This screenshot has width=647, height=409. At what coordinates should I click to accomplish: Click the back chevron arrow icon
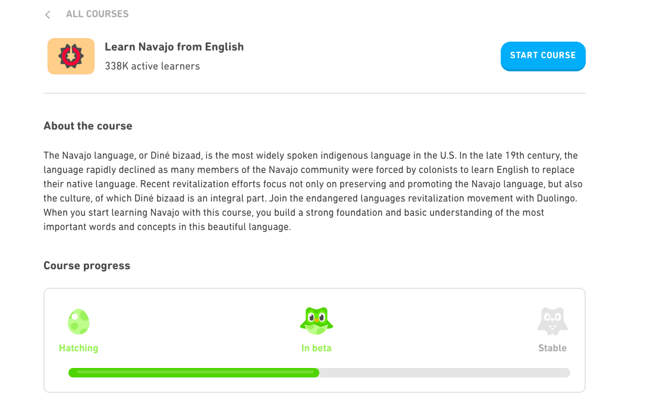click(x=48, y=15)
